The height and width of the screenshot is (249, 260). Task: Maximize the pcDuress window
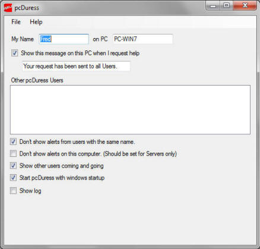pos(227,5)
